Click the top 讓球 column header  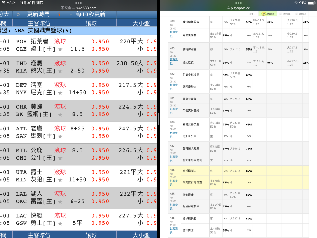91,23
